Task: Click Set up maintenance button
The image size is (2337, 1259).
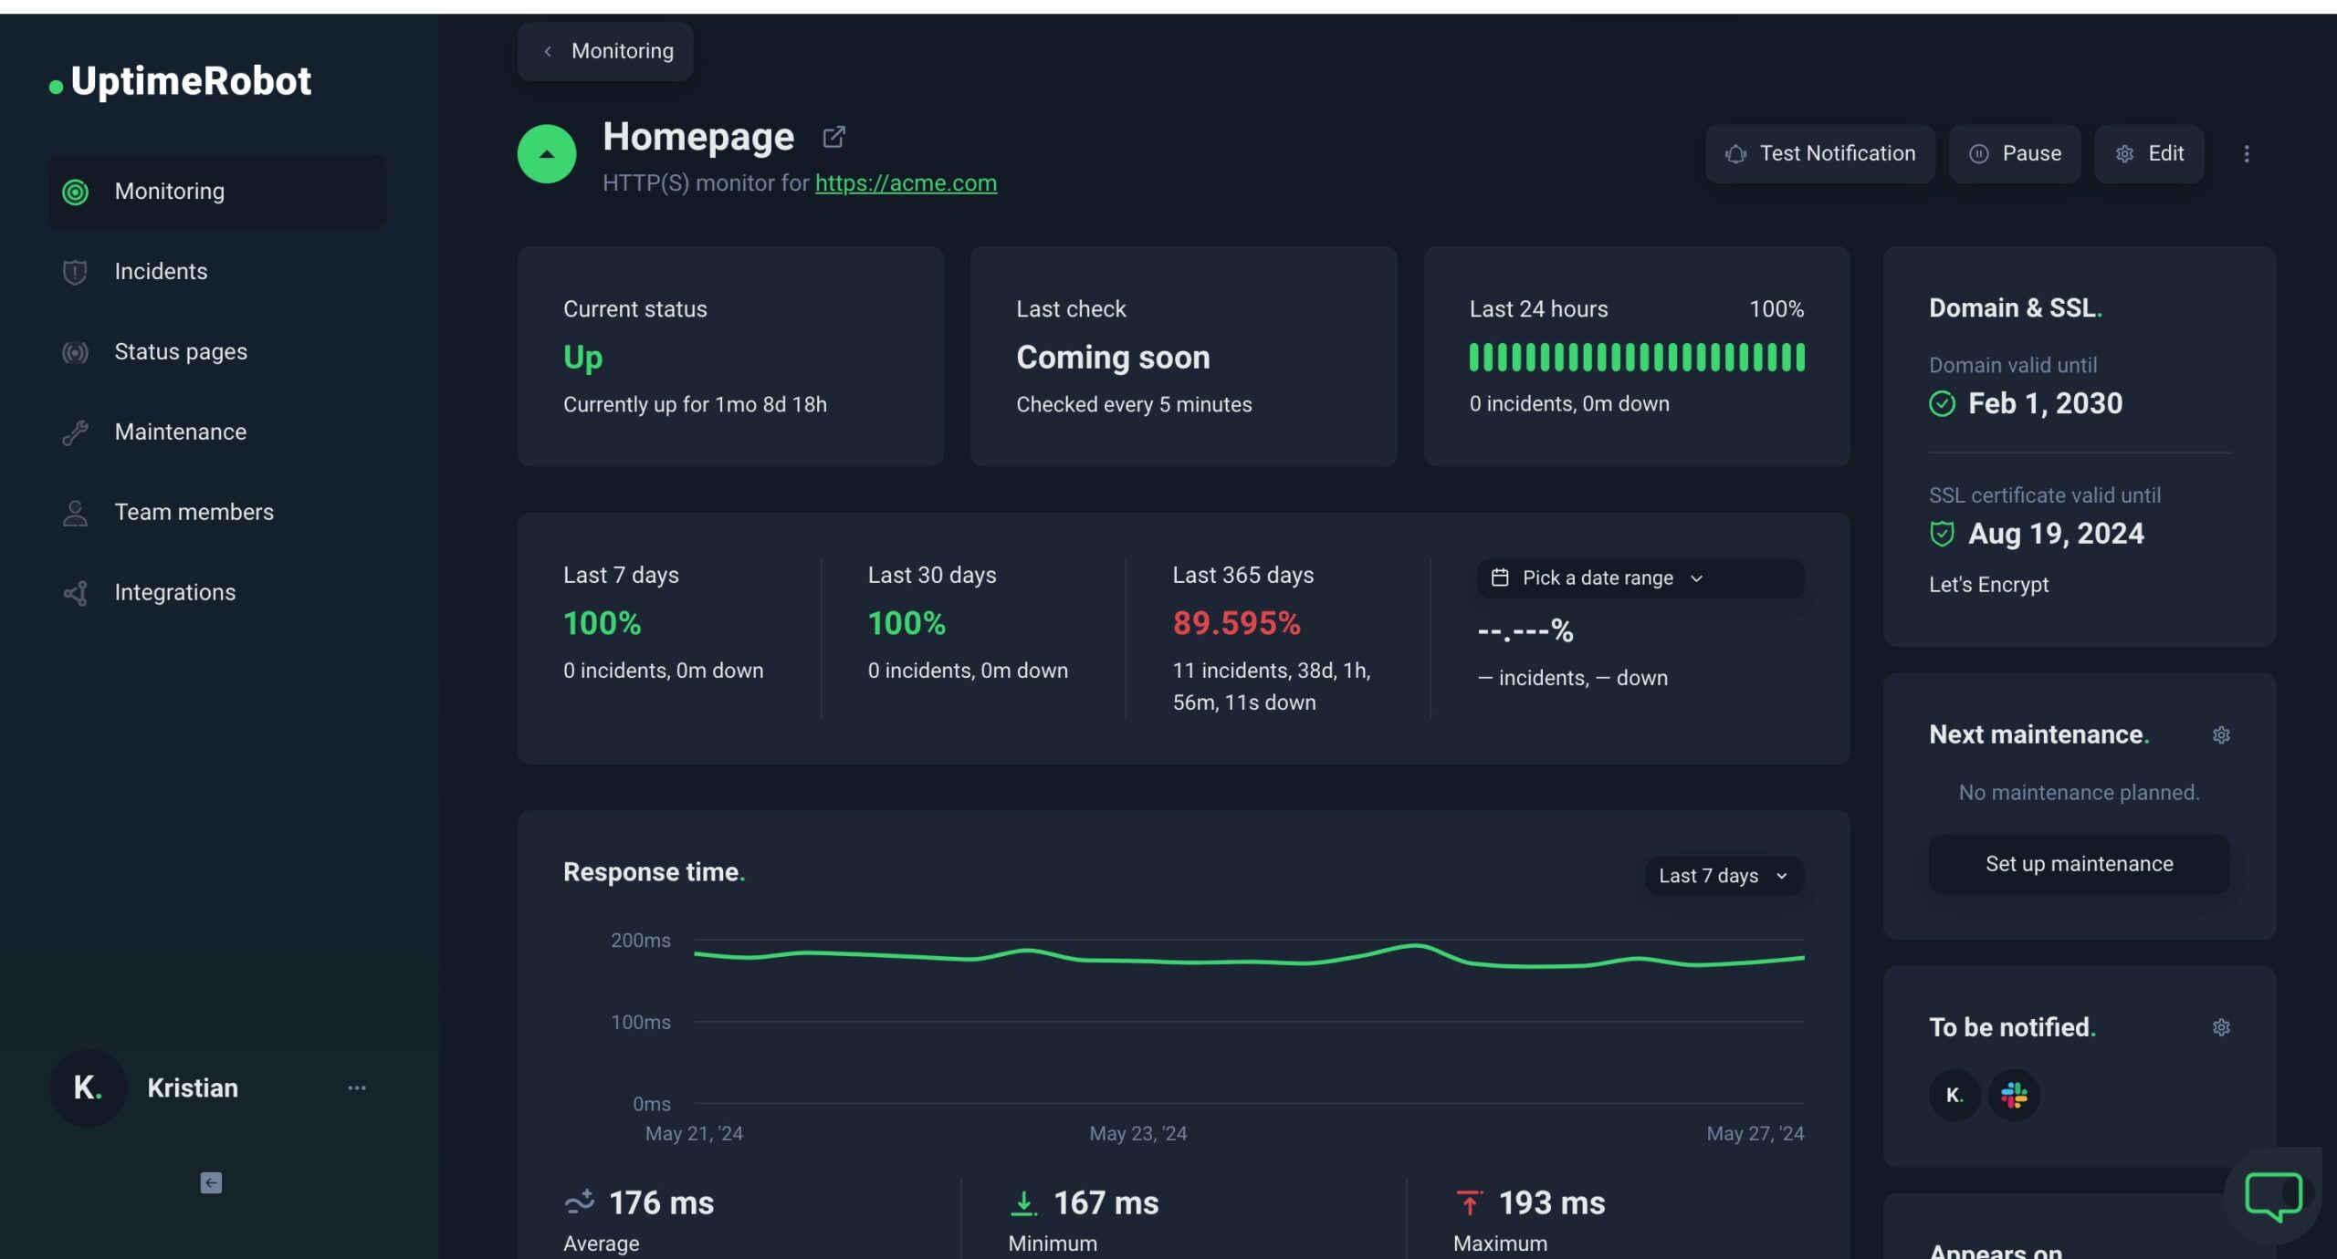Action: (2080, 864)
